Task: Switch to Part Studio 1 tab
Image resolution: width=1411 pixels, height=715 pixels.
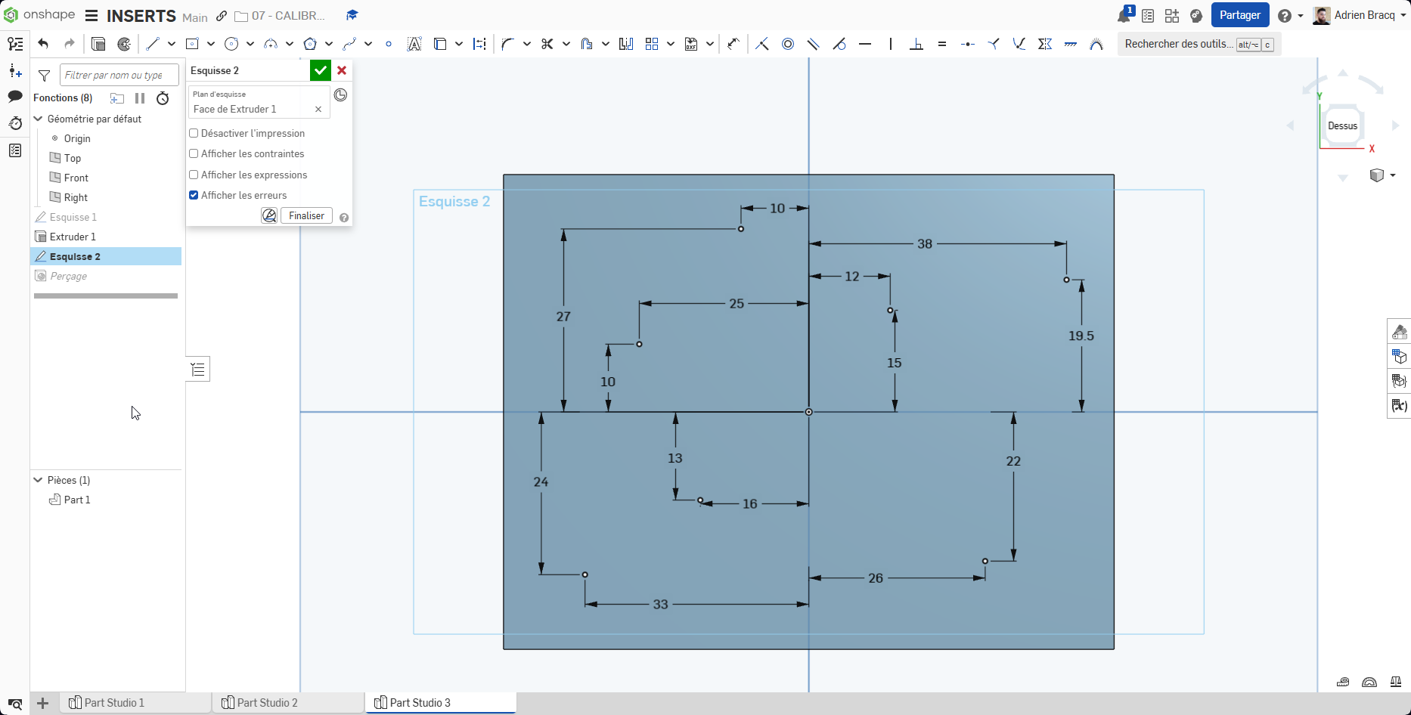Action: (113, 703)
